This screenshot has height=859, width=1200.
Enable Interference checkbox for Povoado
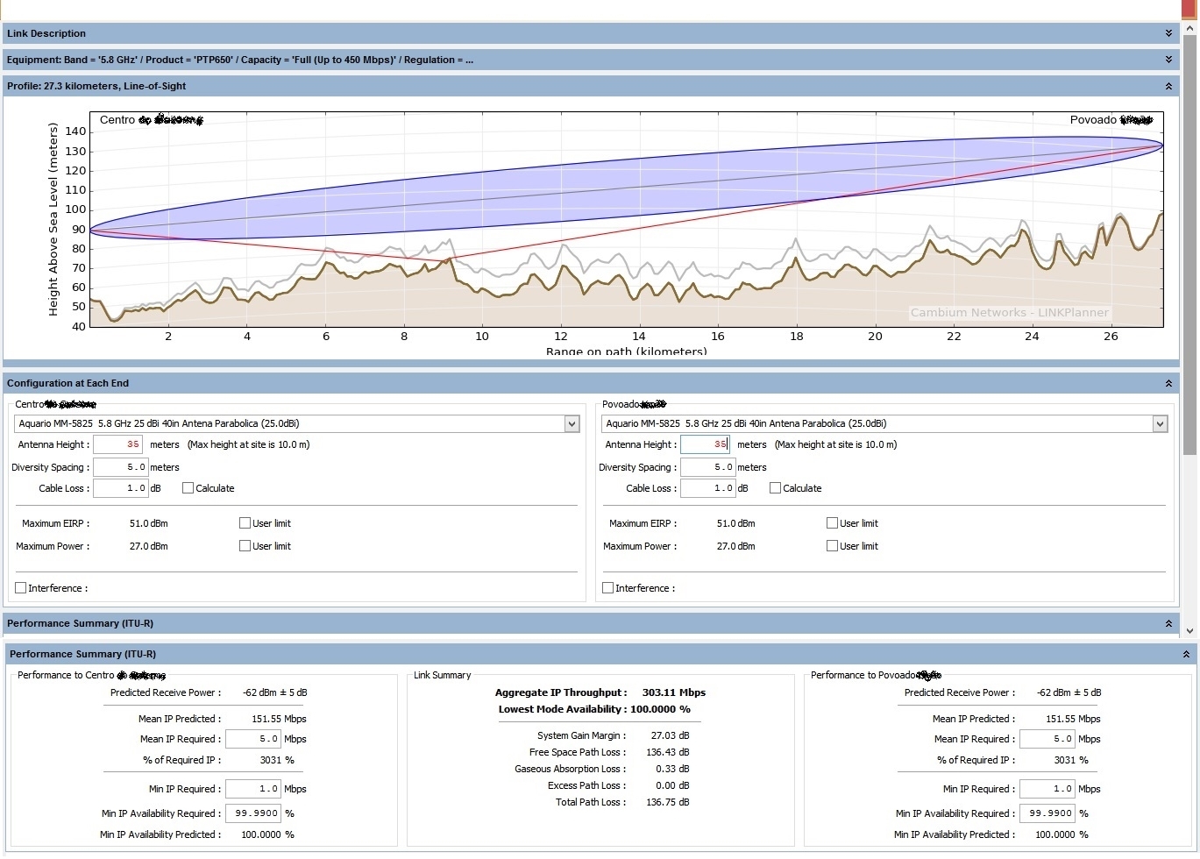click(x=608, y=588)
